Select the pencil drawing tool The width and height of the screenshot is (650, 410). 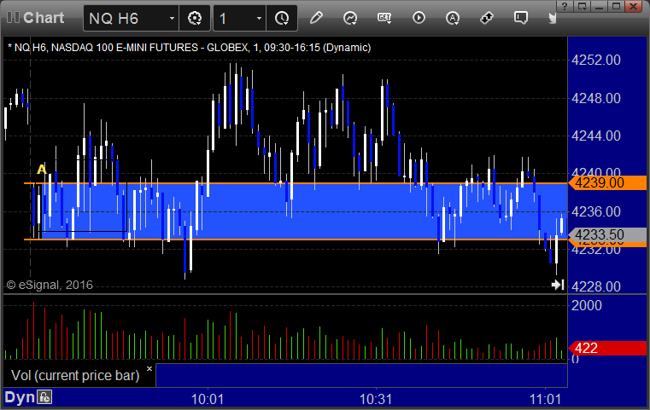(316, 18)
